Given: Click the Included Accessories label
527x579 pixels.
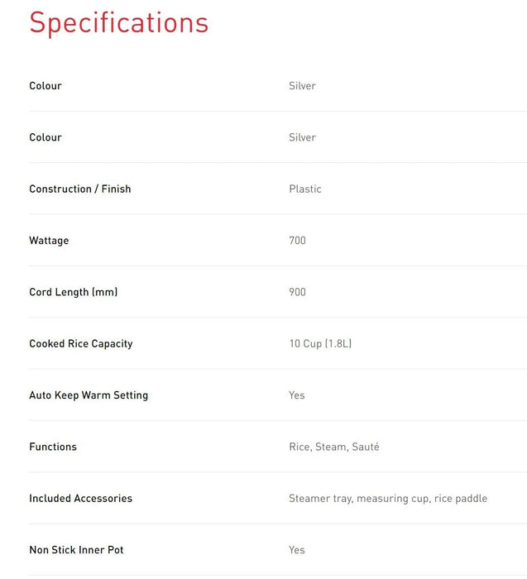Looking at the screenshot, I should (80, 499).
